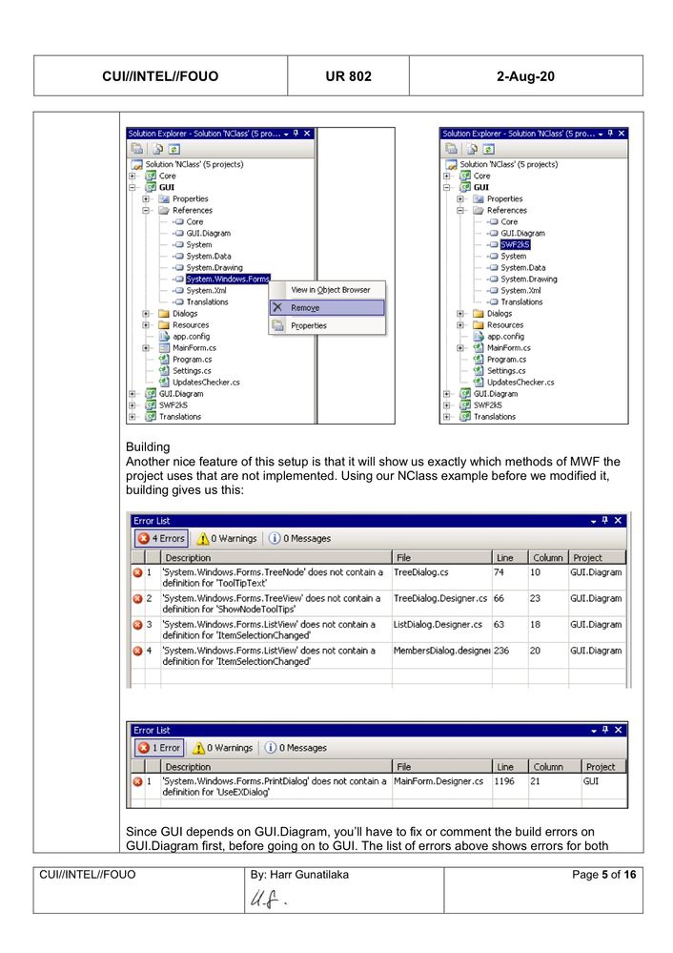673x953 pixels.
Task: Expand Dialogs folder in left Solution Explorer
Action: (x=146, y=314)
